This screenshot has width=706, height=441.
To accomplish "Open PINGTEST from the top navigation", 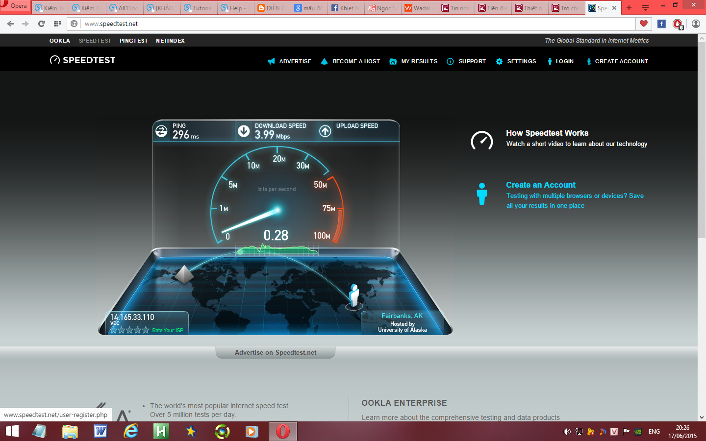I will tap(134, 41).
